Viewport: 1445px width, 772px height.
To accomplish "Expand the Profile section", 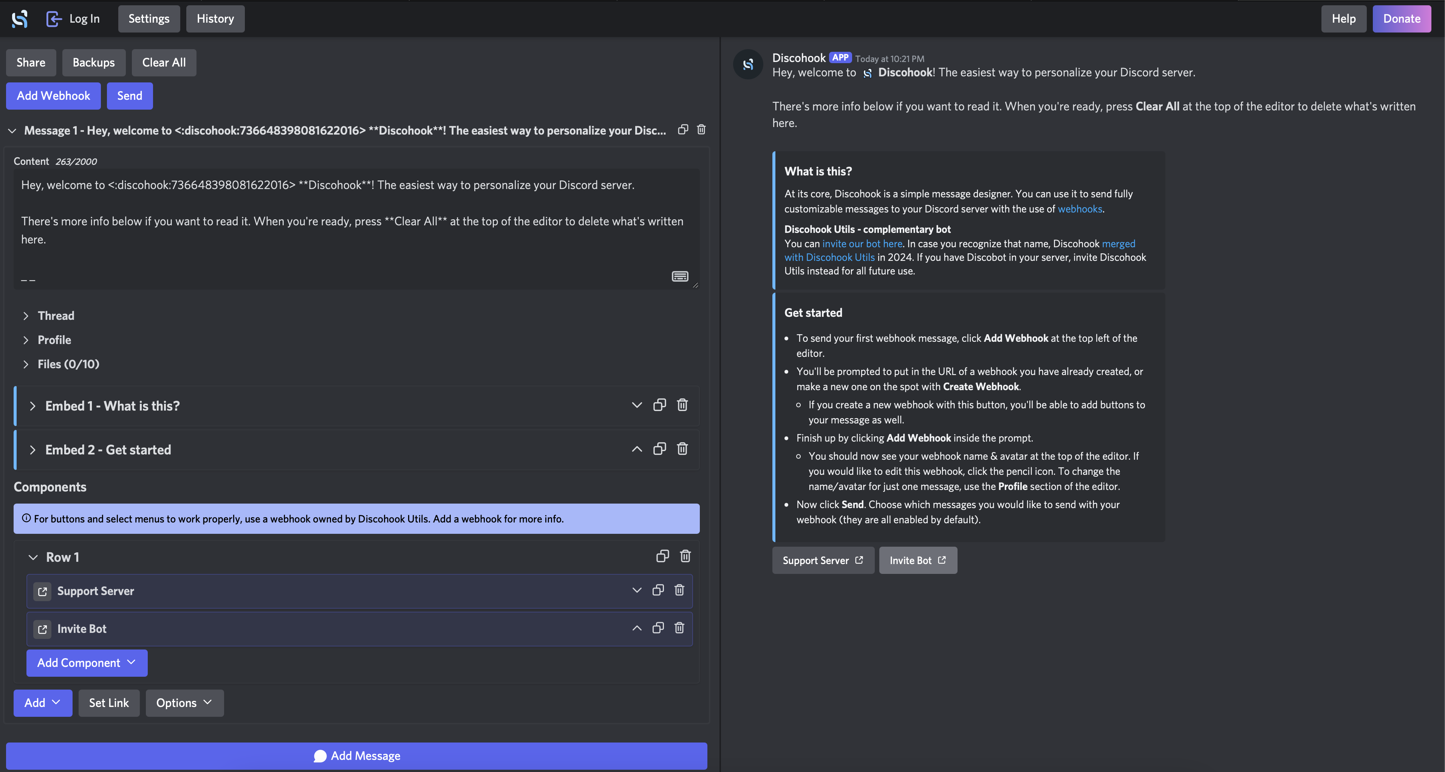I will (54, 340).
